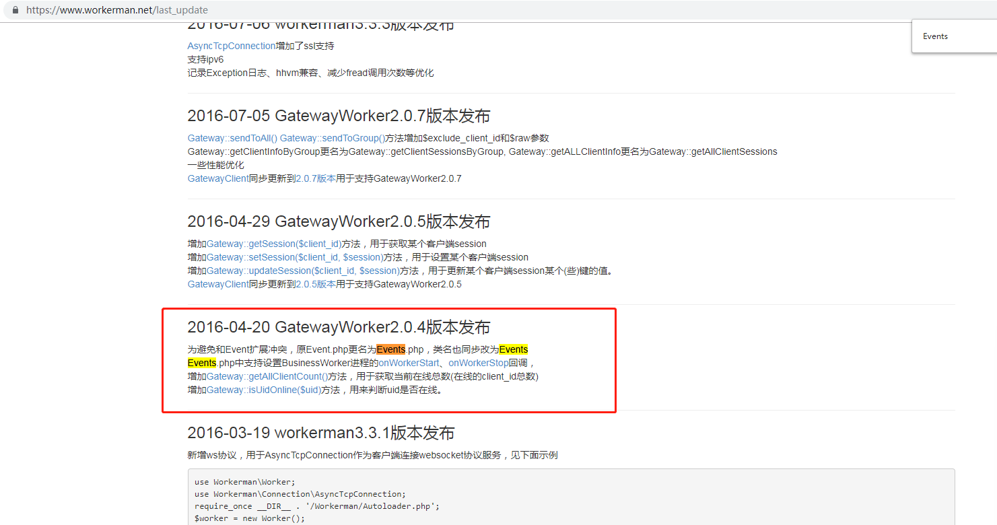The image size is (997, 525).
Task: Click heading 2016-07-05 GatewayWorker2.0.7版本发布
Action: [339, 116]
